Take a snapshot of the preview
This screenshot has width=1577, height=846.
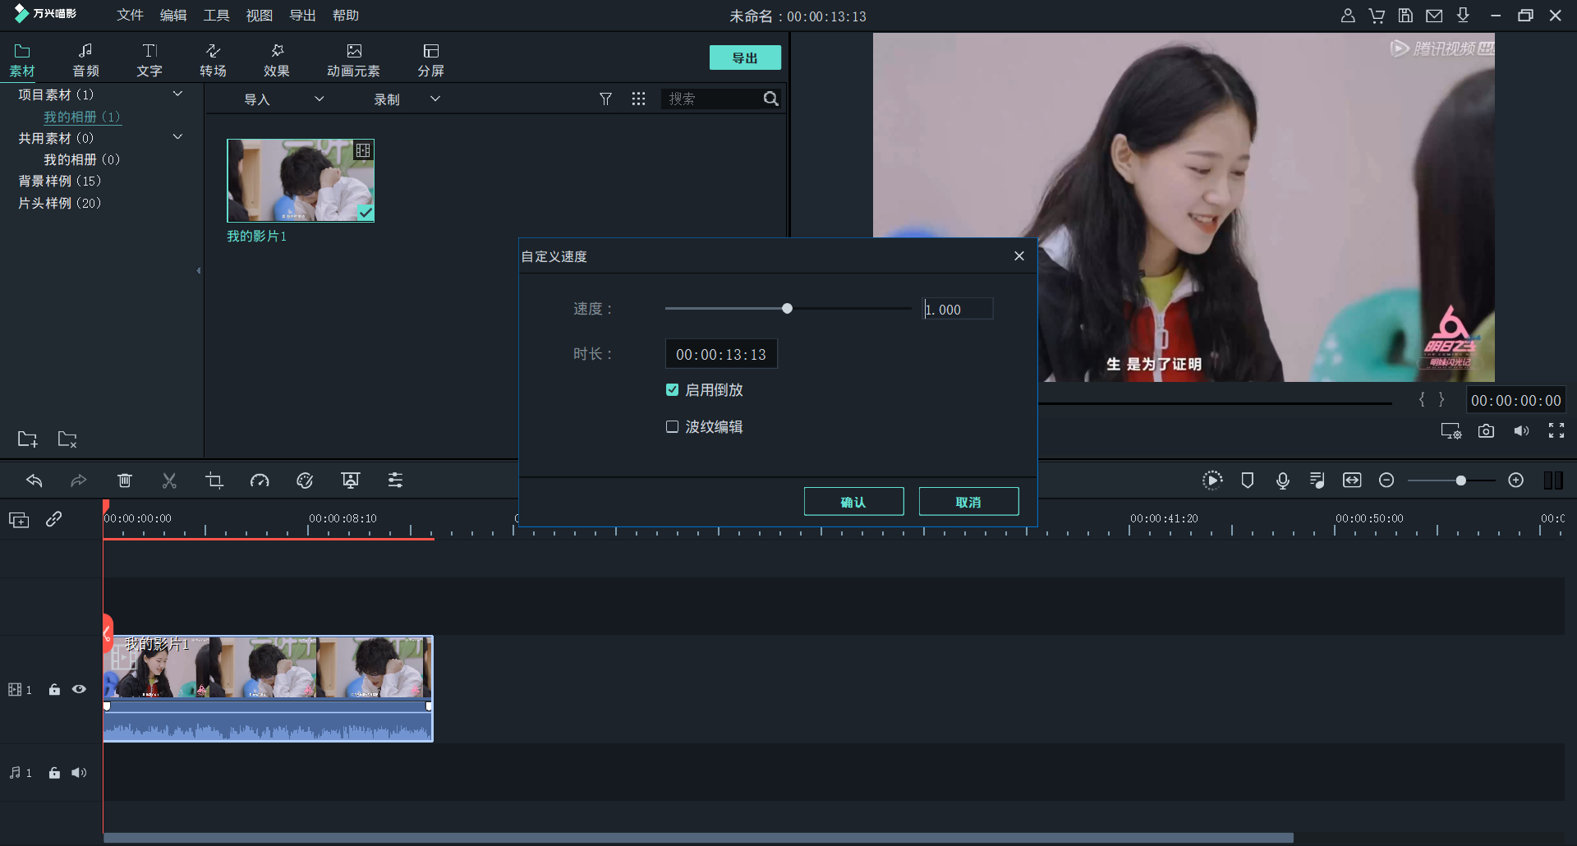click(x=1486, y=430)
